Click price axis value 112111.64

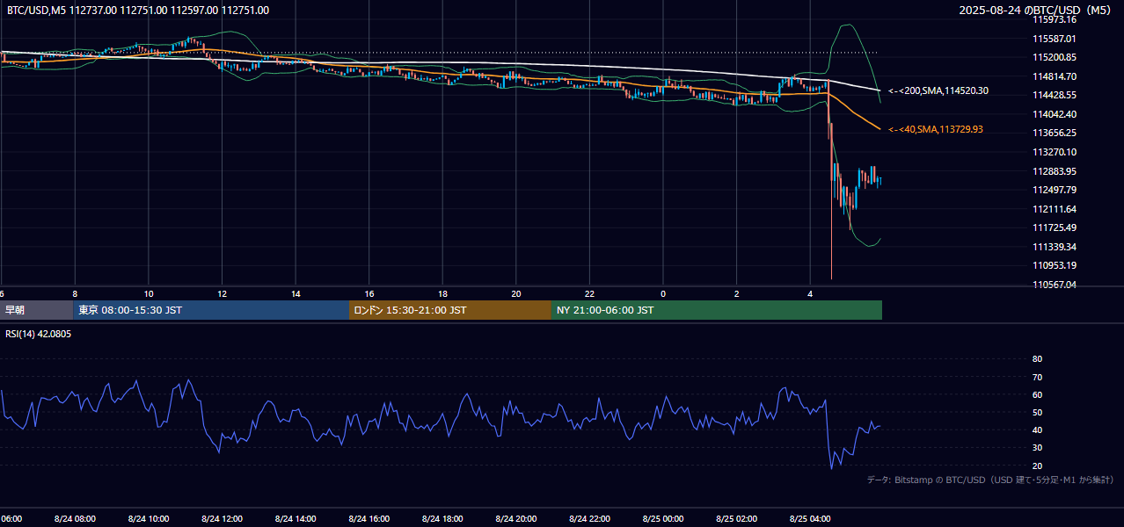click(1055, 209)
